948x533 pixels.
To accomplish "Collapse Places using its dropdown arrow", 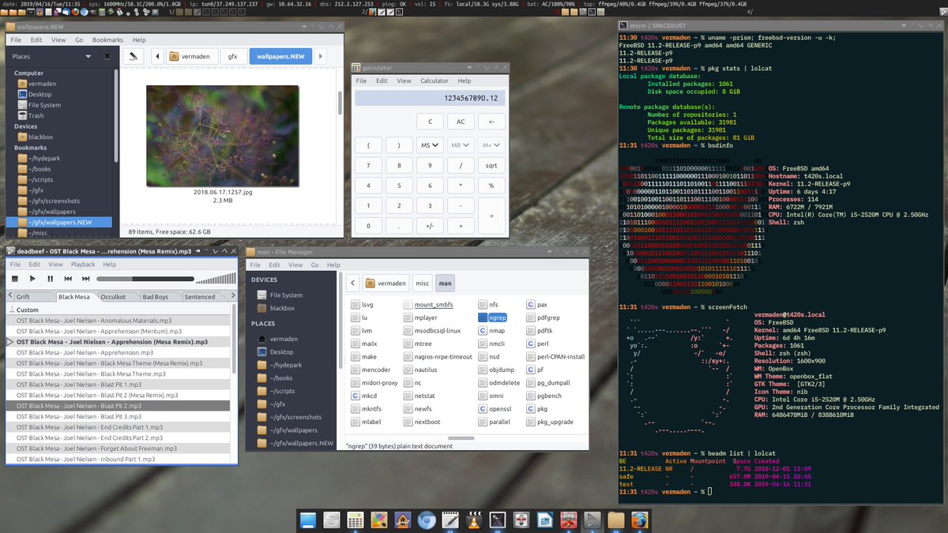I will (86, 56).
